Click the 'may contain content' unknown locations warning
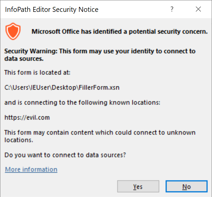Viewport: 212px width, 197px height. pos(100,132)
